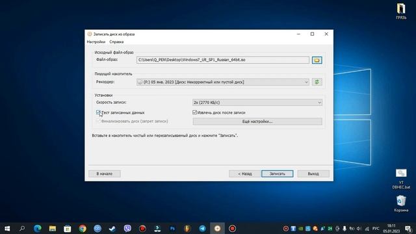
Task: Open the Справка menu
Action: pos(116,42)
